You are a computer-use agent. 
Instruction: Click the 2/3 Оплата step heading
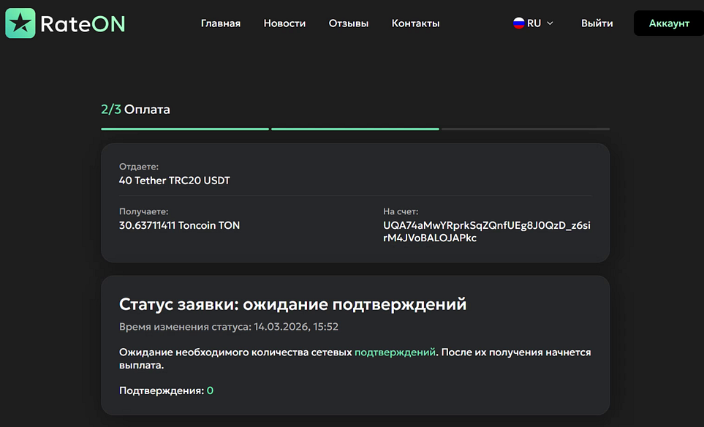click(x=135, y=110)
